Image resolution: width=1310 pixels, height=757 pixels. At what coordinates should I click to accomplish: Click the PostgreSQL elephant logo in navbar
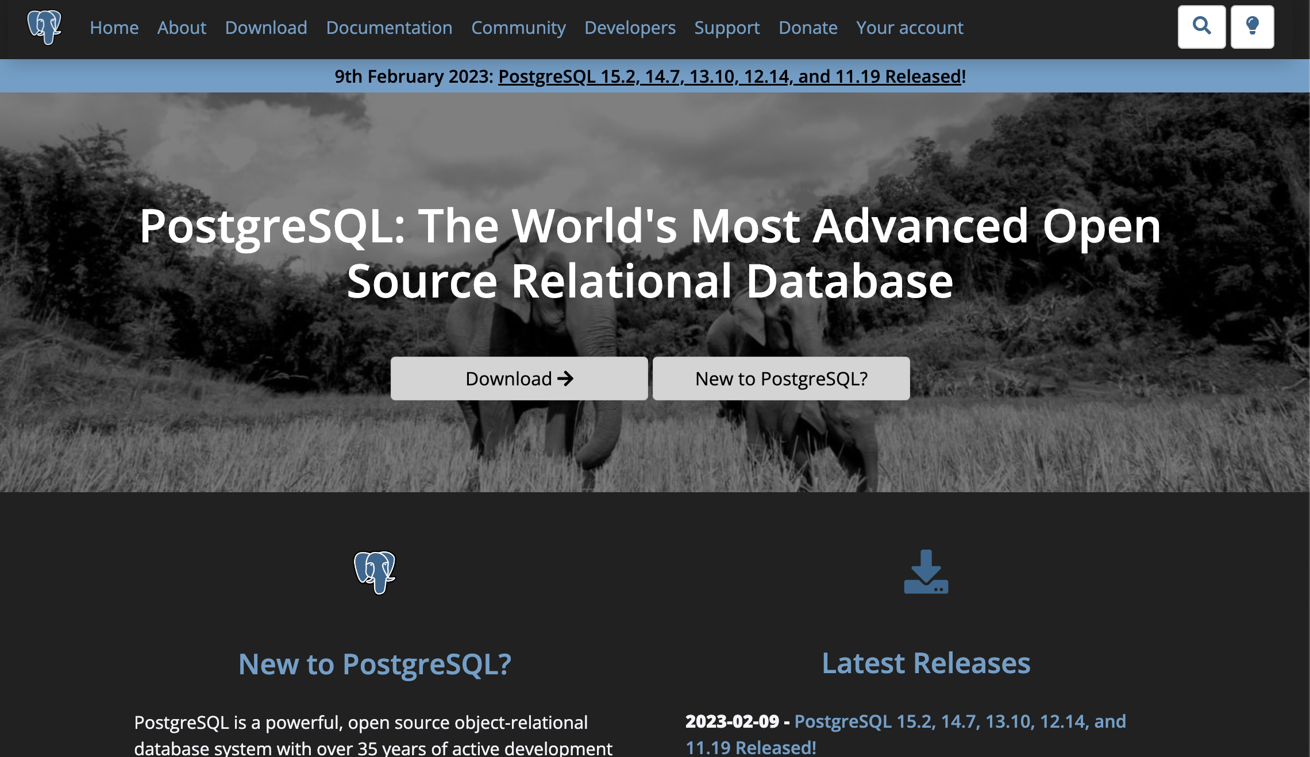tap(44, 27)
